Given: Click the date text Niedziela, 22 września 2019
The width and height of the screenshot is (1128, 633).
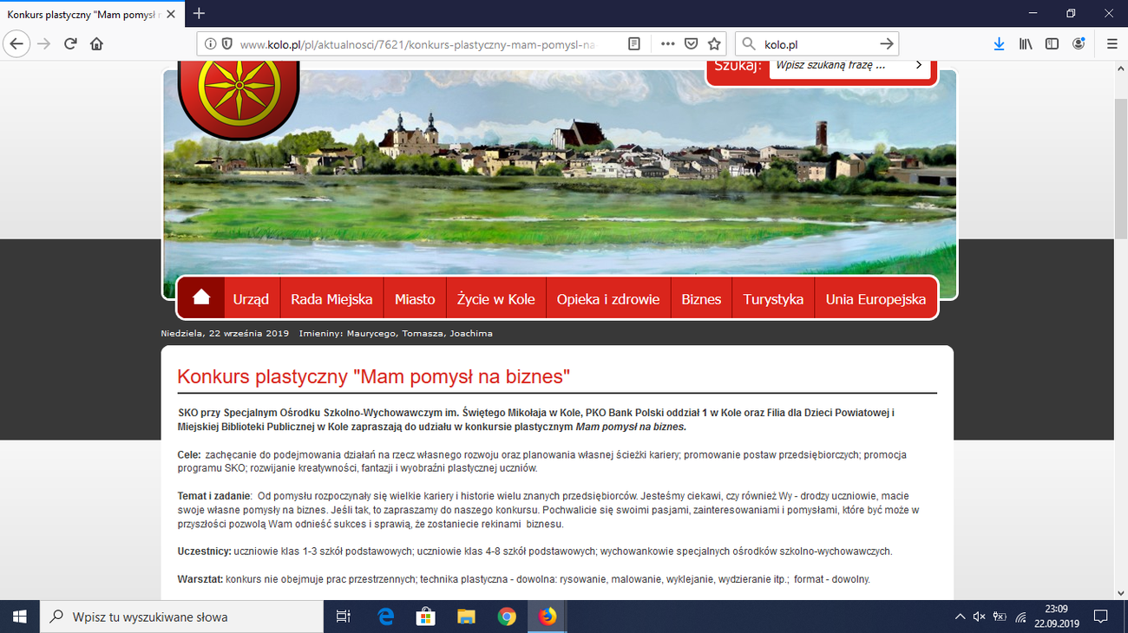Looking at the screenshot, I should (x=225, y=333).
